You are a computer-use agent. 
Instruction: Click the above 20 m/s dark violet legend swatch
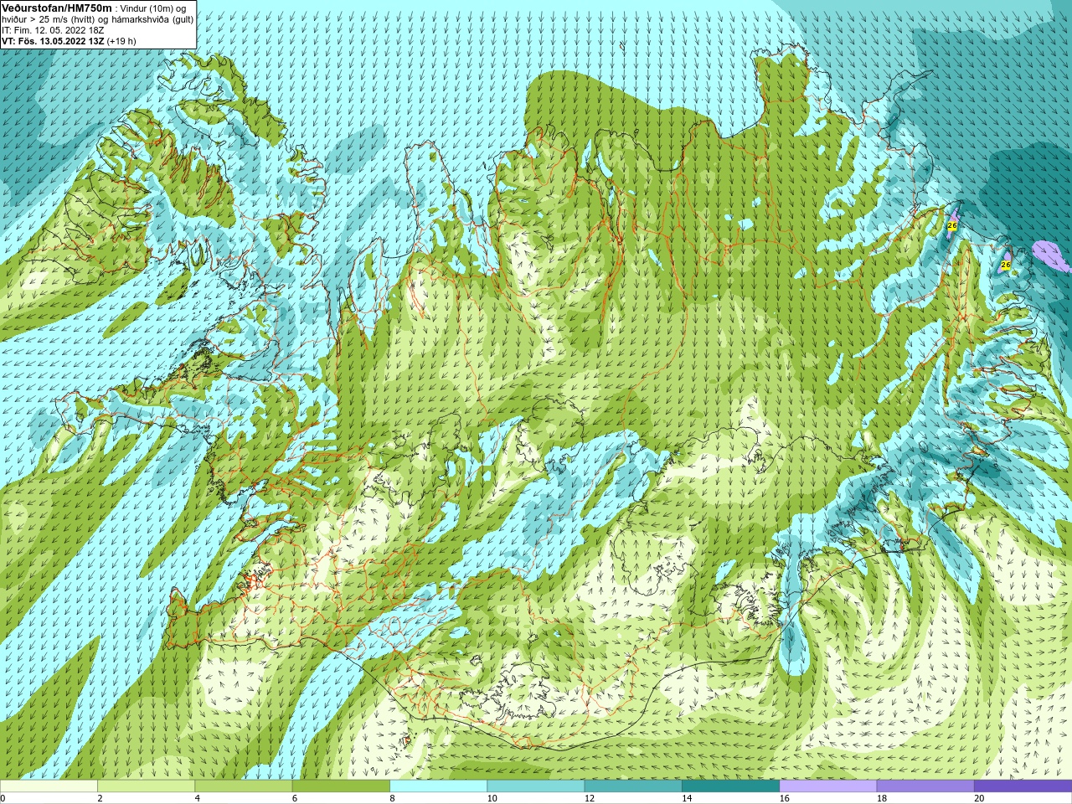[x=1023, y=786]
